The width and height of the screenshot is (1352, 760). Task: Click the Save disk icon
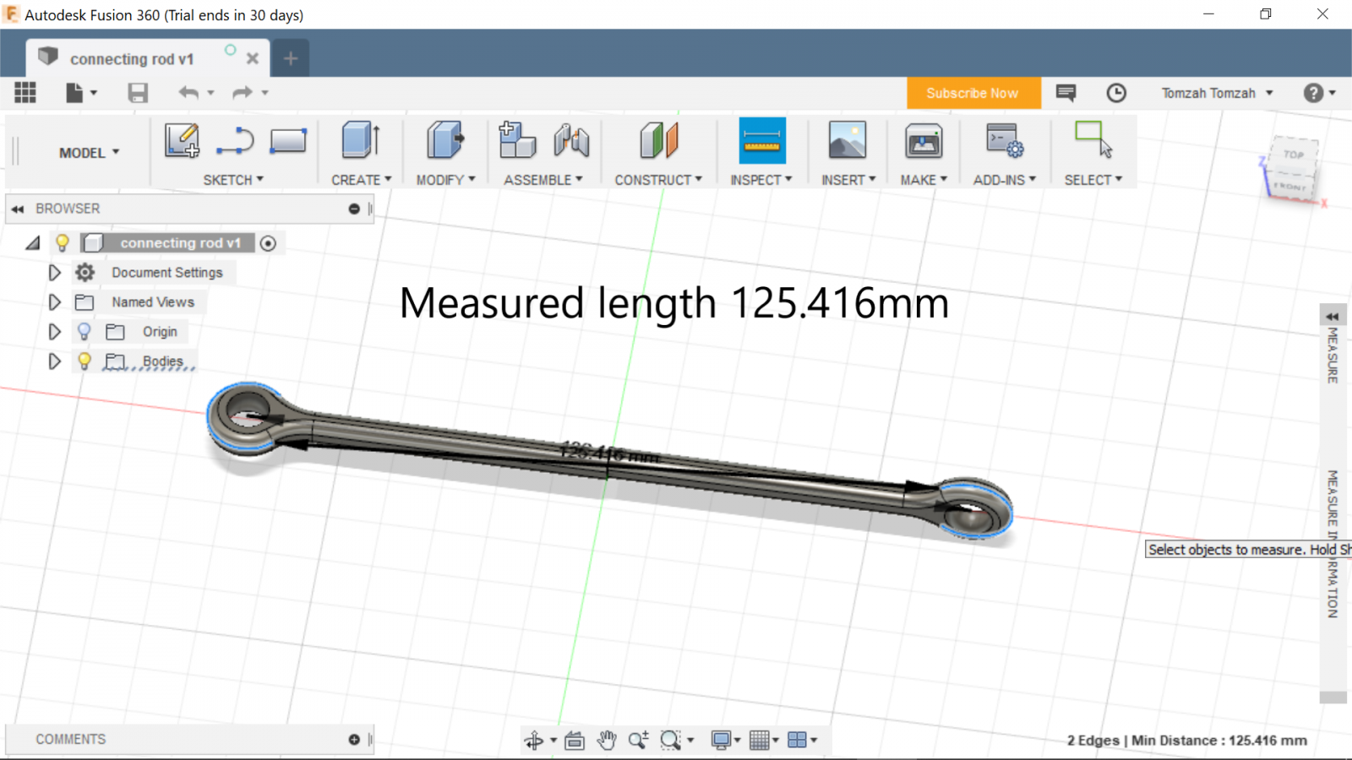click(x=138, y=93)
